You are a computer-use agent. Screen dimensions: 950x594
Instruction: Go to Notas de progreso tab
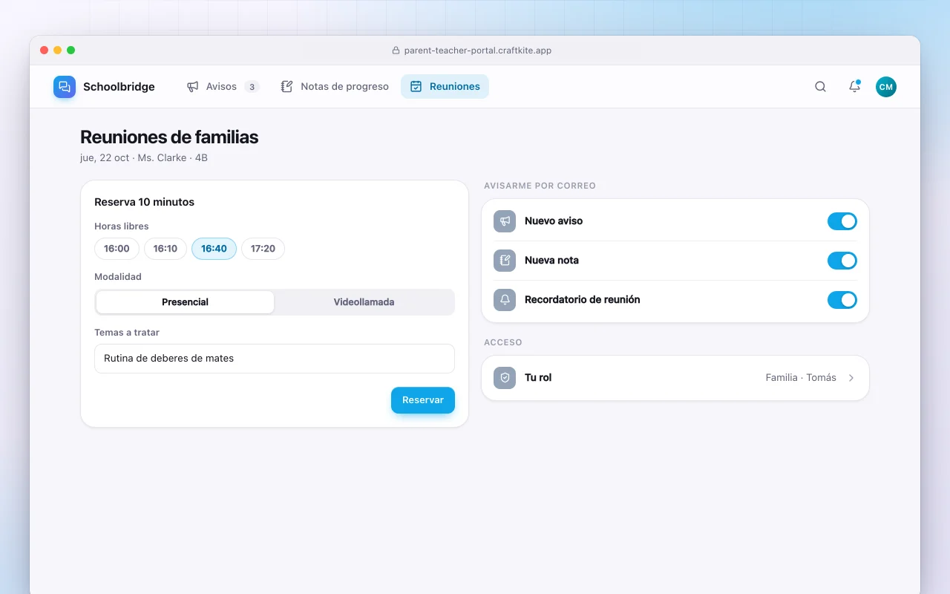click(x=335, y=87)
